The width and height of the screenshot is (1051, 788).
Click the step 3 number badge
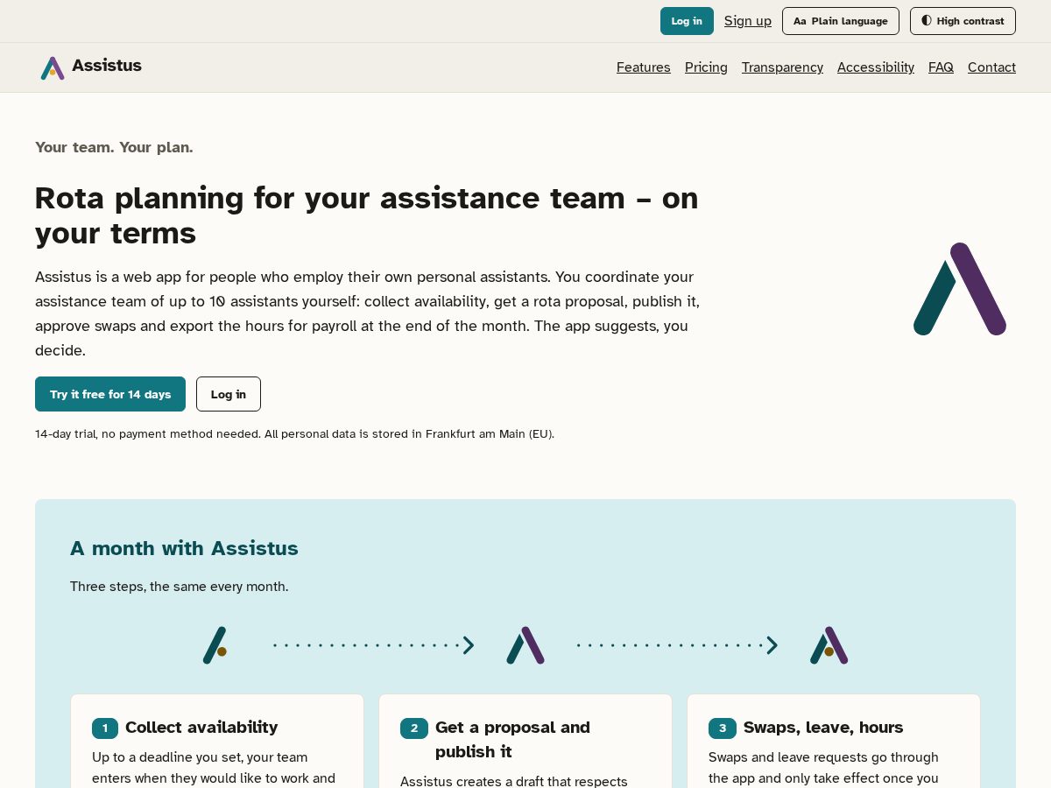[723, 728]
